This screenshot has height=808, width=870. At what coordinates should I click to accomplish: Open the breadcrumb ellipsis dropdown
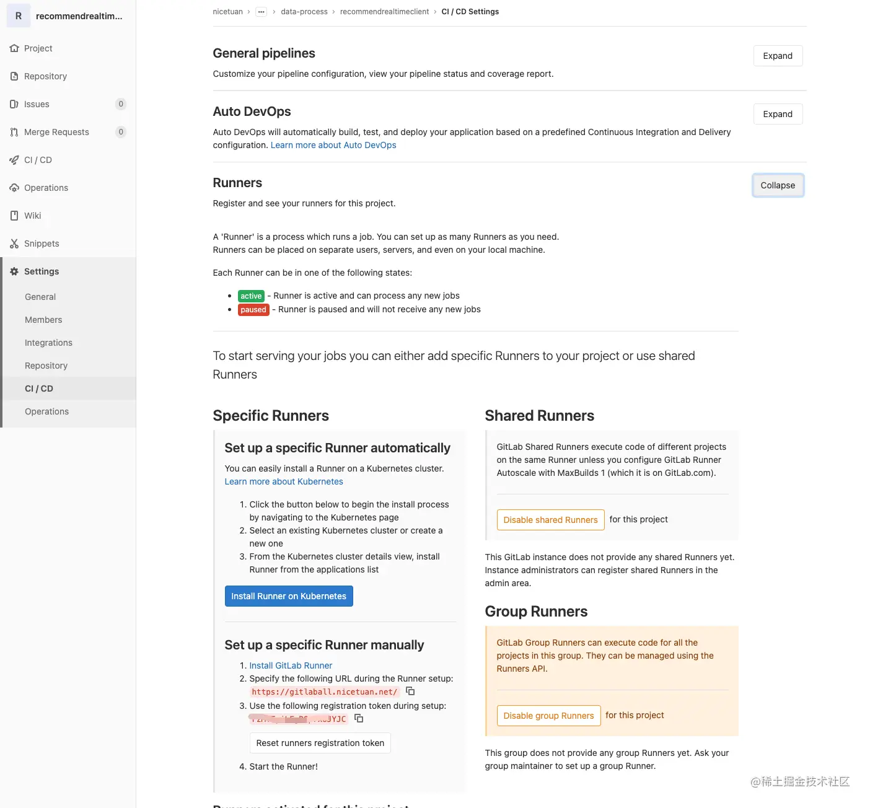coord(261,12)
